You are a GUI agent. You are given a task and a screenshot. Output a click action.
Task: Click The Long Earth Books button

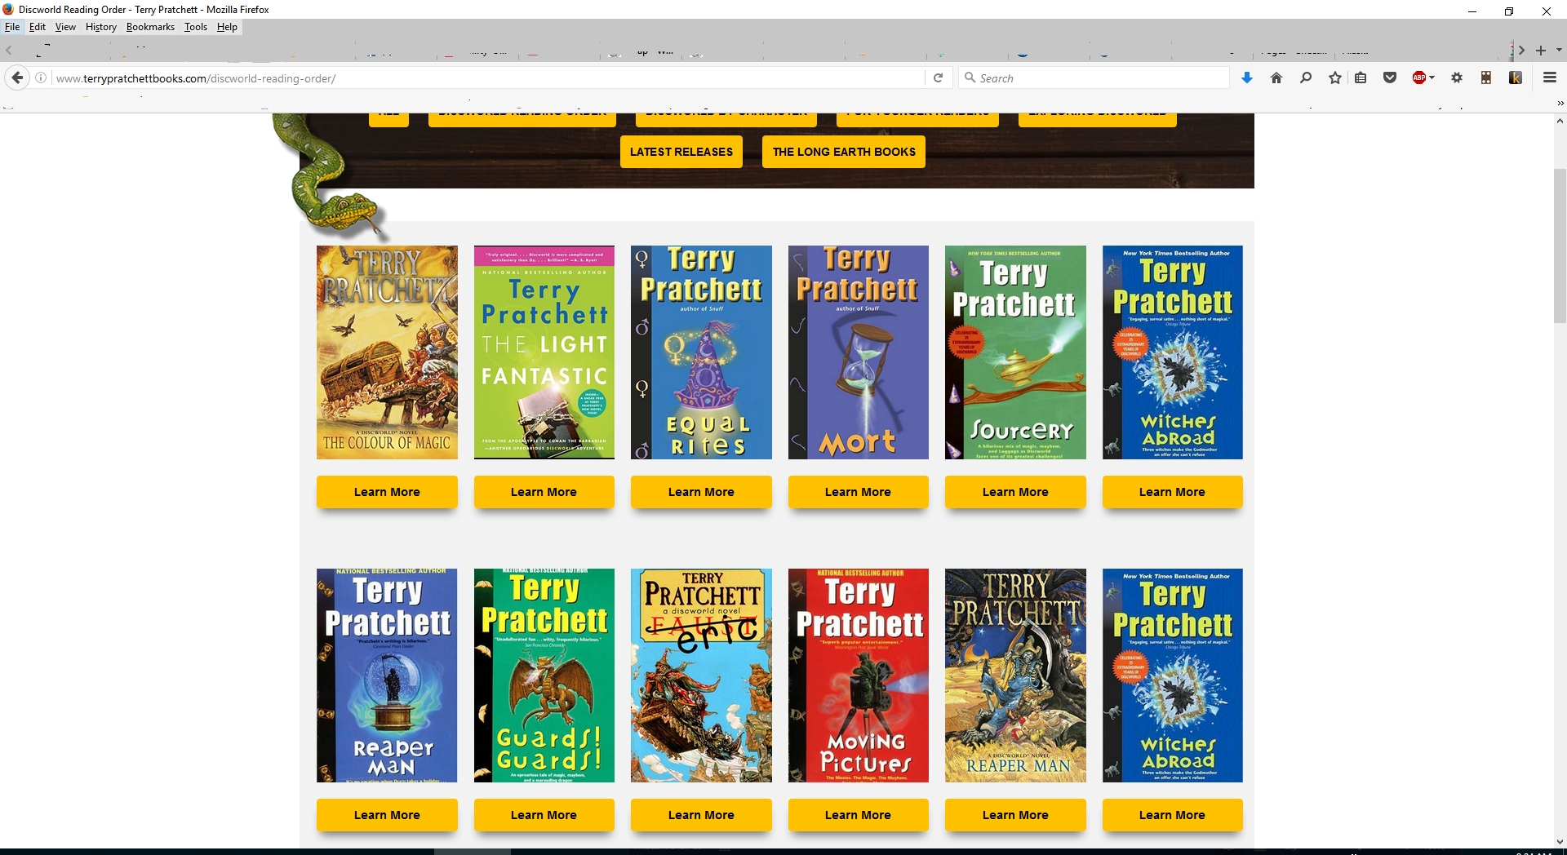(x=844, y=152)
